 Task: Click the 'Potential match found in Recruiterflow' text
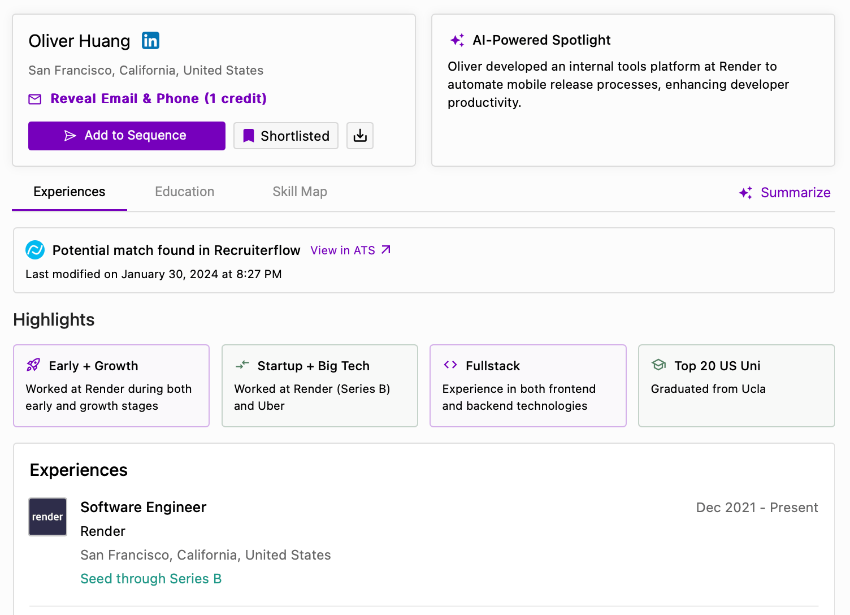pyautogui.click(x=176, y=250)
